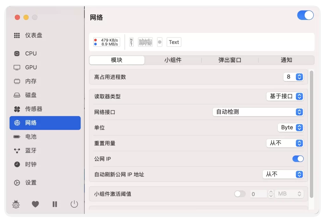Viewport: 325px width, 220px height.
Task: Click the heart support icon
Action: coord(35,204)
